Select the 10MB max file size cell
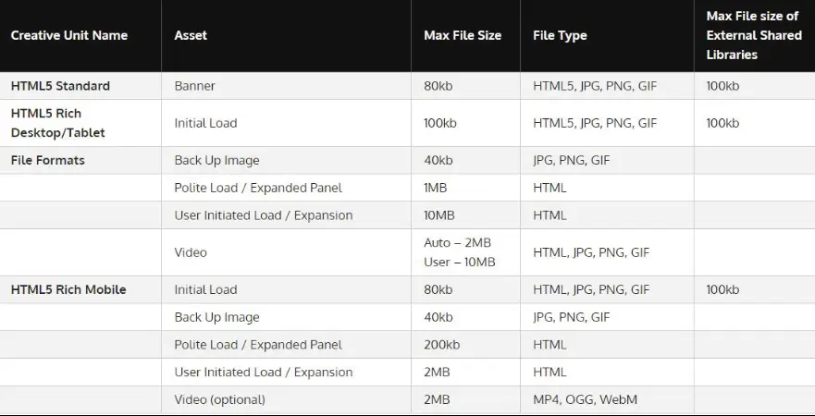 point(439,215)
